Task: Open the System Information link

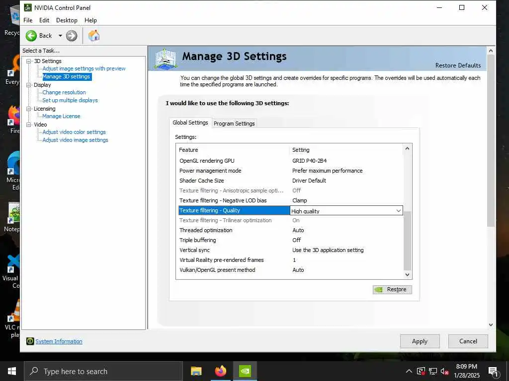Action: coord(59,341)
